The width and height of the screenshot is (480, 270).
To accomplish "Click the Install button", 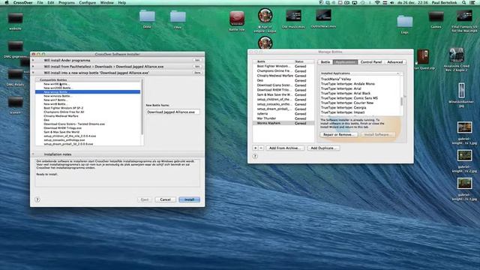I will point(189,199).
